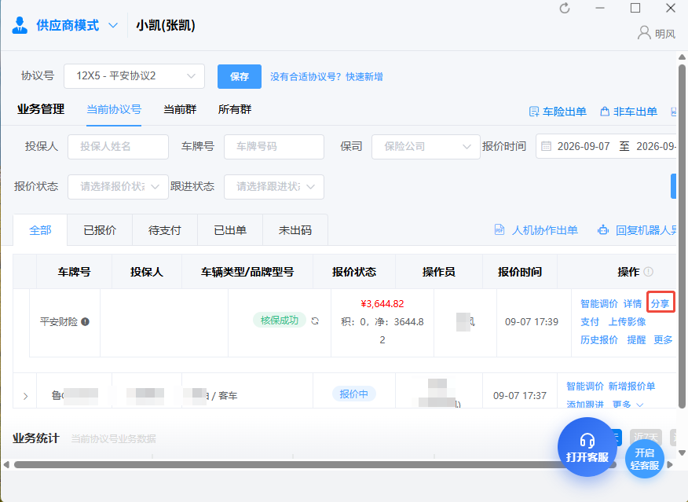Click 新增报价单 in the 报价中 row
The image size is (688, 502).
[631, 387]
